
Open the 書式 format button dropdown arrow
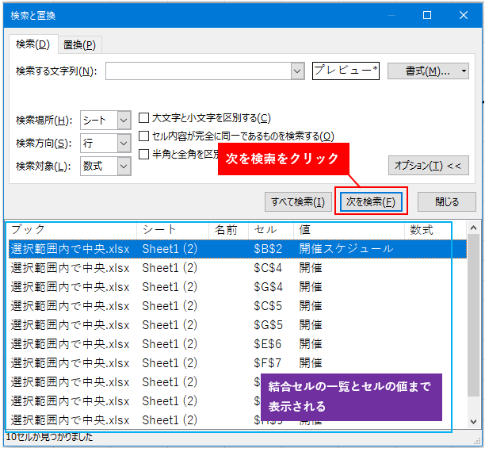[x=463, y=71]
